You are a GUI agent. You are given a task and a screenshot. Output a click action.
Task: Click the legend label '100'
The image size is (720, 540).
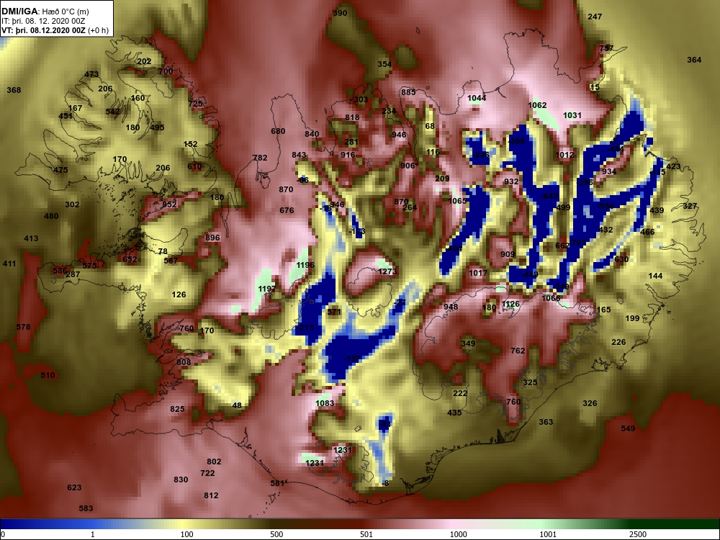click(x=187, y=534)
